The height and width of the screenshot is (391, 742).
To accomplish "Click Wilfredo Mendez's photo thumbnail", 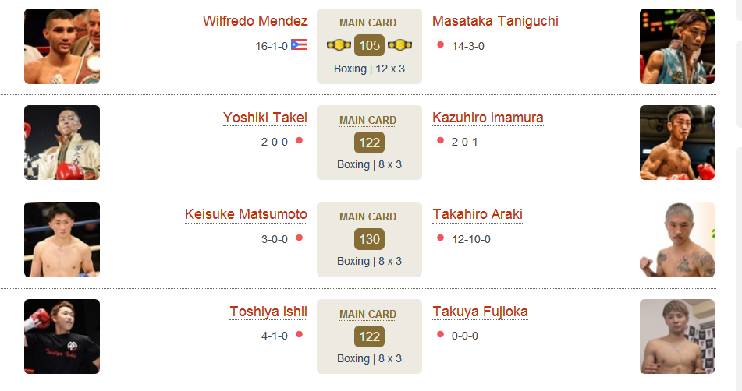I will (x=62, y=46).
